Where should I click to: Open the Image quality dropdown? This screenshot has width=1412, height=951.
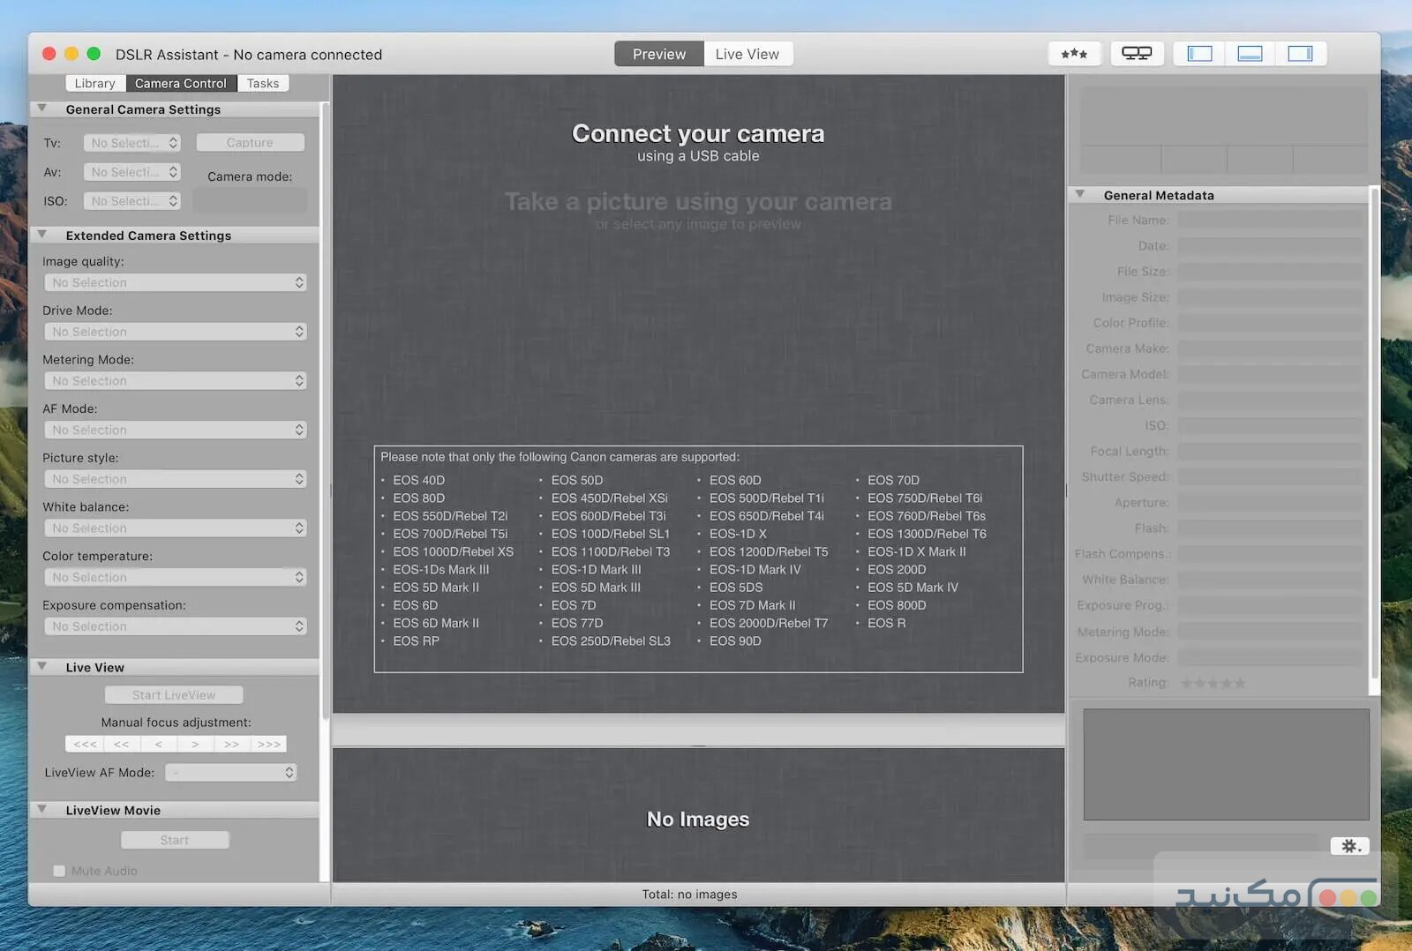(175, 282)
